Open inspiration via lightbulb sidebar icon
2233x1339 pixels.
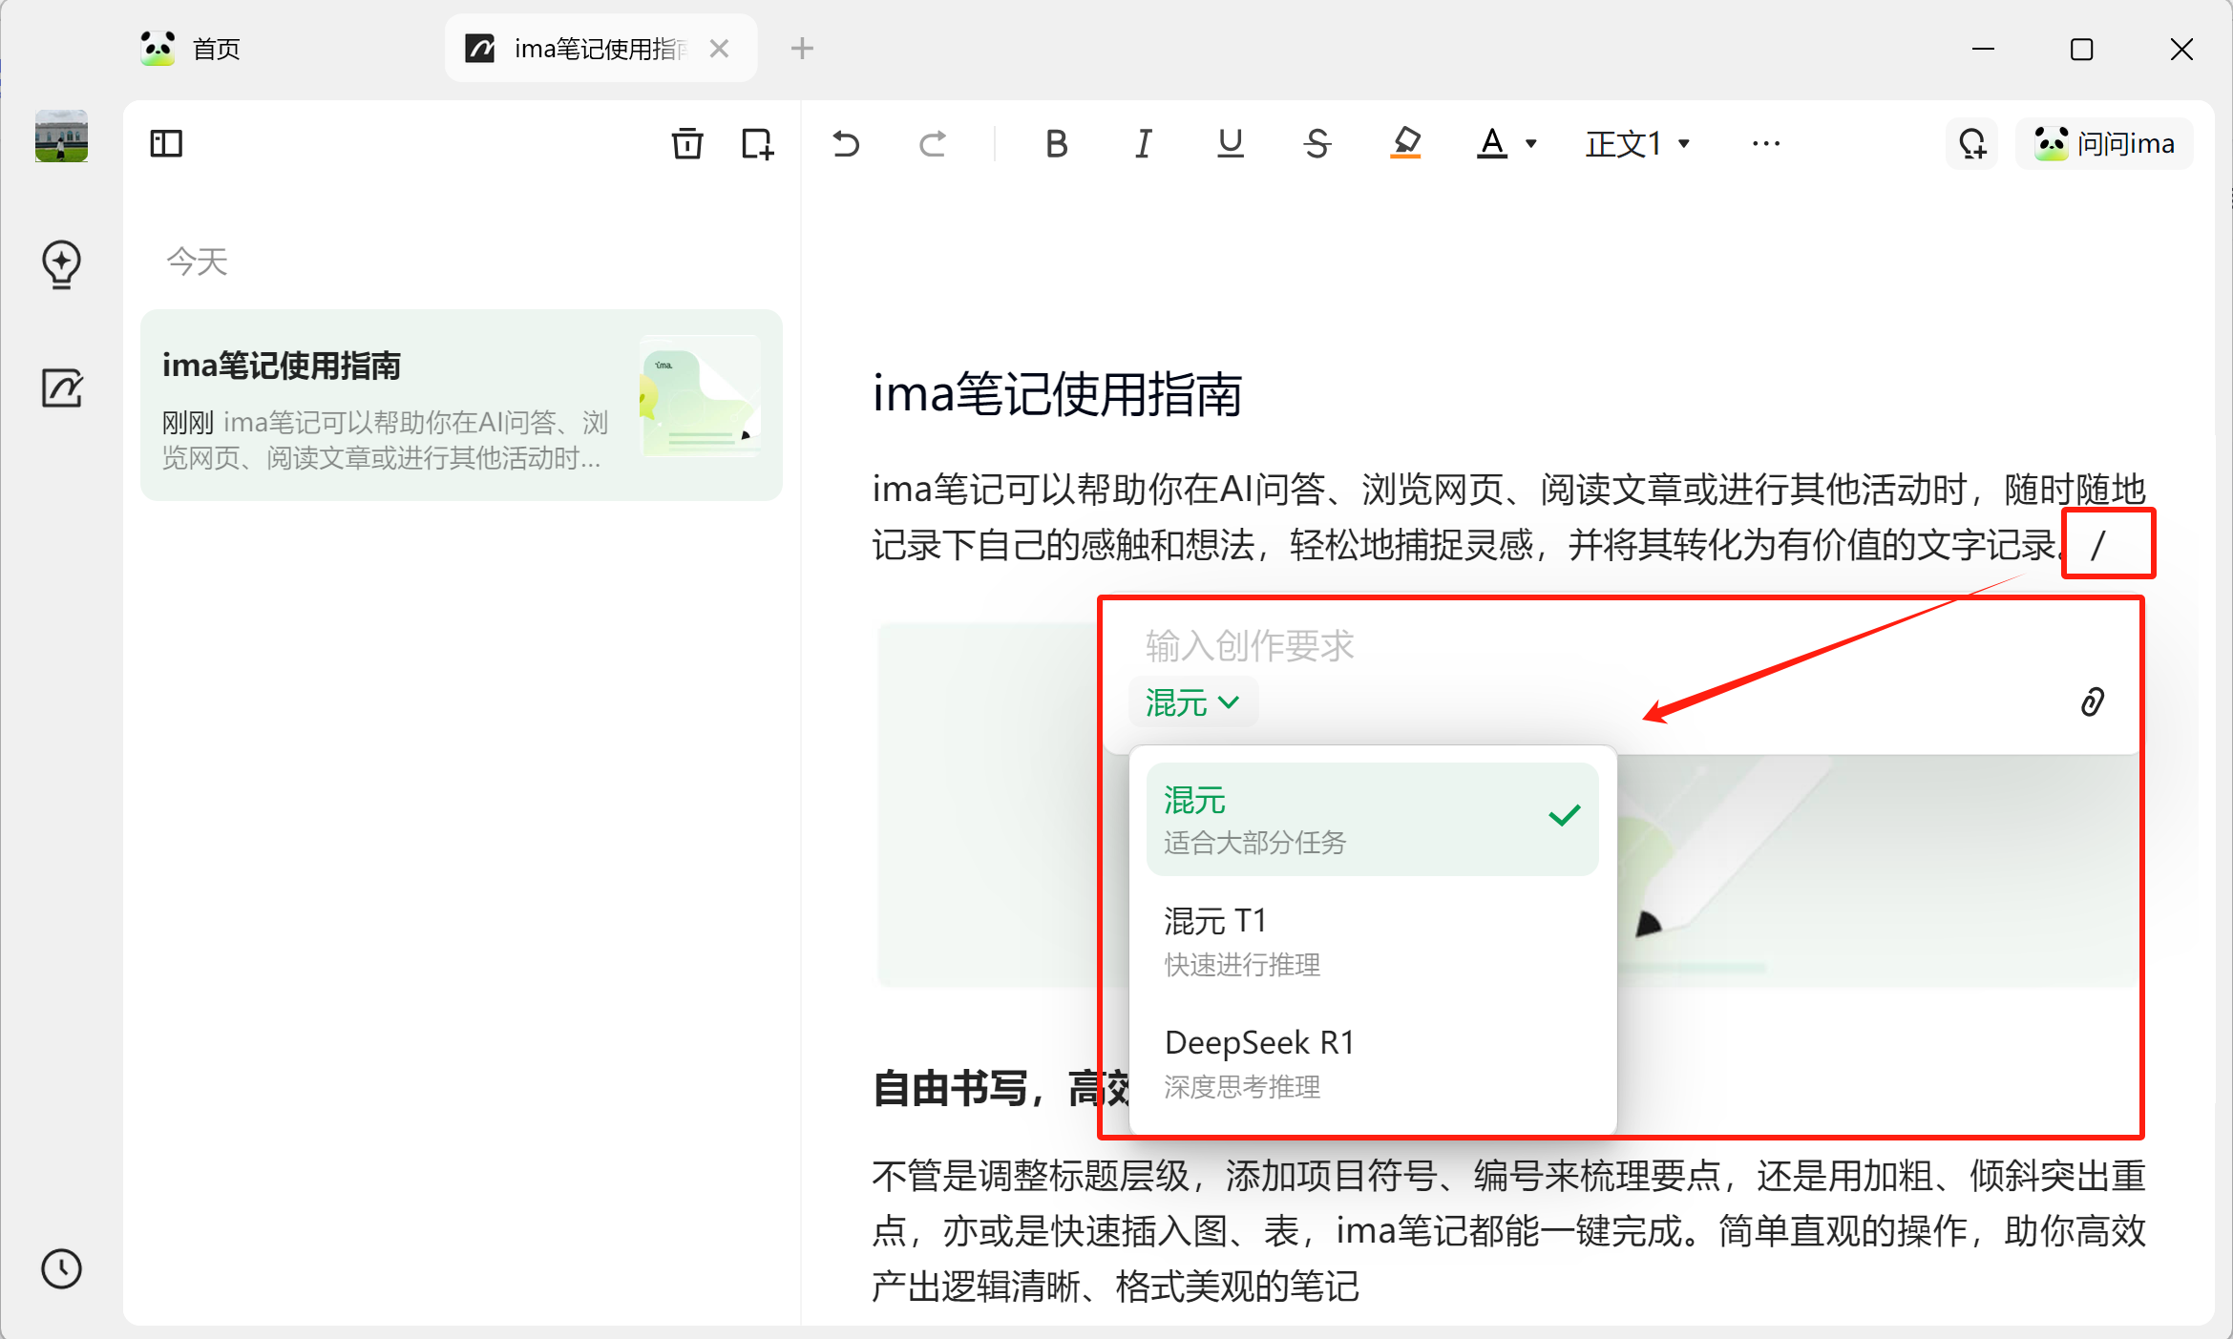(60, 264)
